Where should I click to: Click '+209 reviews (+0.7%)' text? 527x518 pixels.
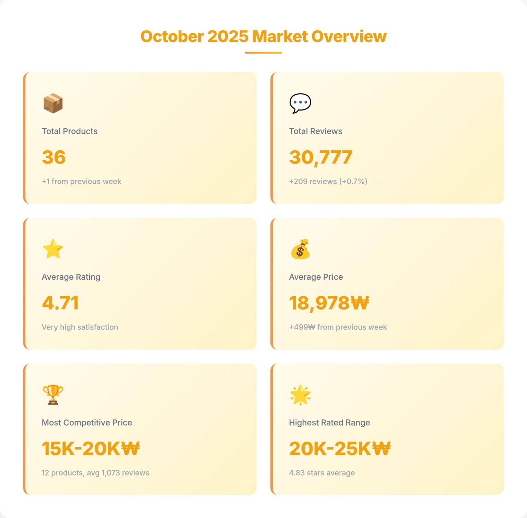tap(328, 181)
